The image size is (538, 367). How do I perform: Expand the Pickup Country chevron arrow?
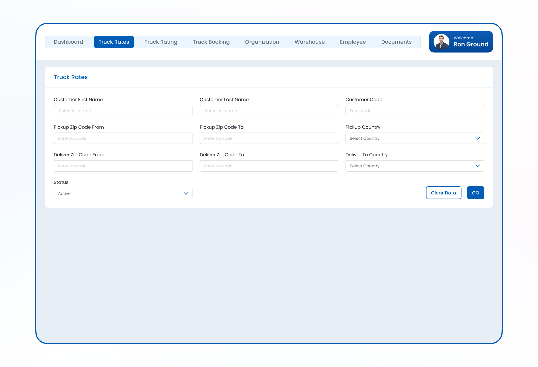tap(478, 138)
